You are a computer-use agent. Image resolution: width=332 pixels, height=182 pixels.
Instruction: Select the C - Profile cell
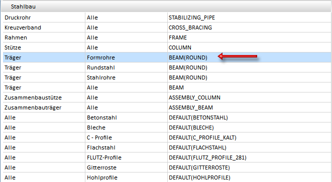pos(126,137)
